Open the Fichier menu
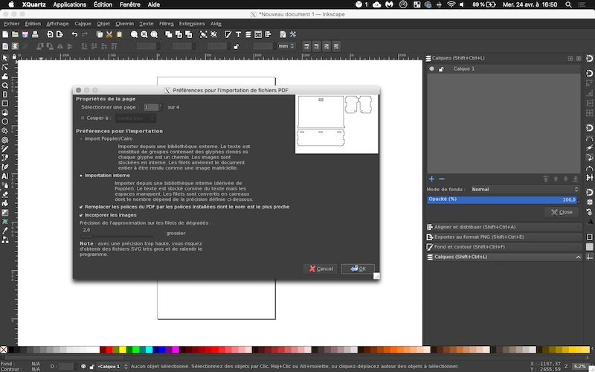This screenshot has height=372, width=595. 11,24
